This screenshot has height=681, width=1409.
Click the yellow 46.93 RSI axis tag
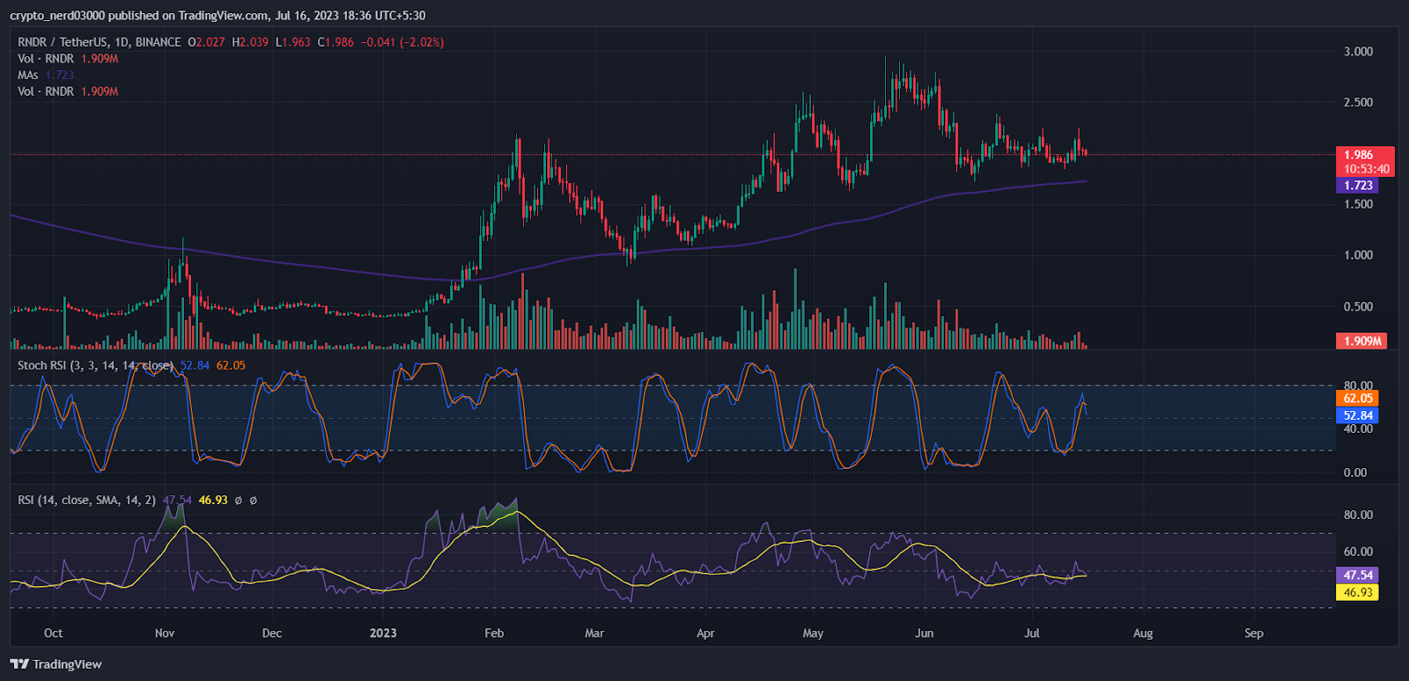coord(1357,592)
